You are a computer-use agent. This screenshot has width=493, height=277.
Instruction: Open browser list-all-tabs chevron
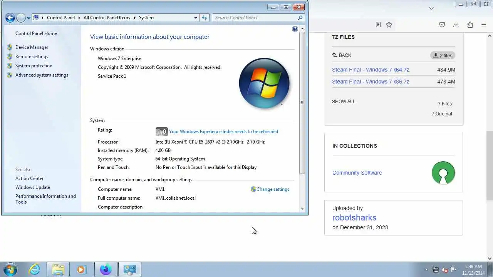(x=431, y=8)
